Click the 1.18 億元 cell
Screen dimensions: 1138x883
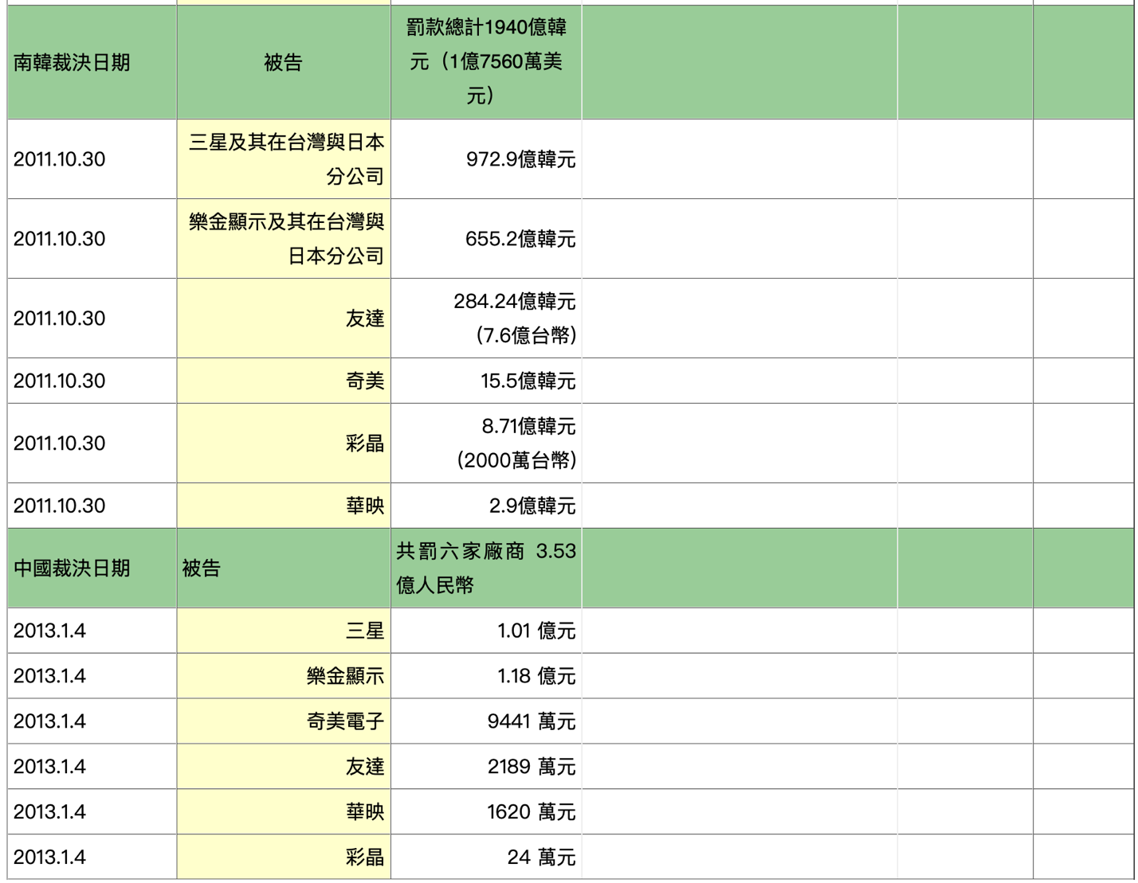click(486, 676)
